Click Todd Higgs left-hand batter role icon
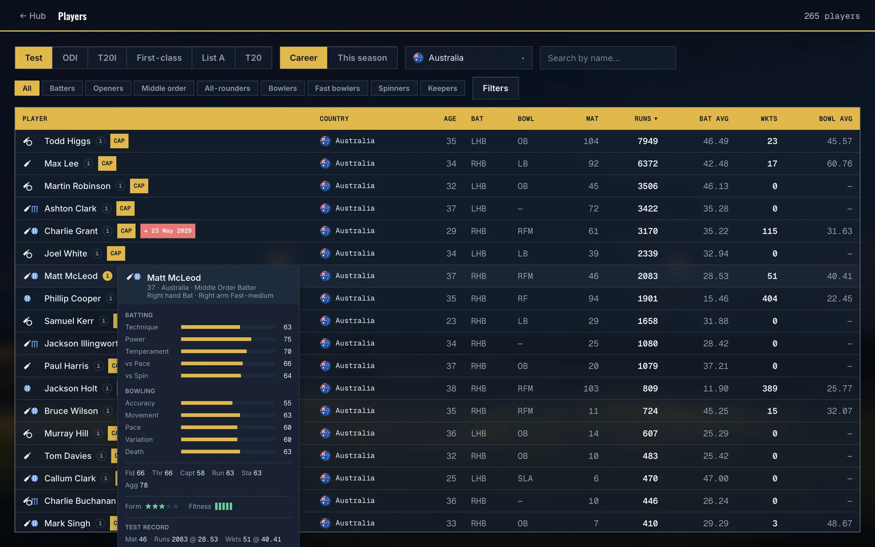The height and width of the screenshot is (547, 875). click(28, 141)
